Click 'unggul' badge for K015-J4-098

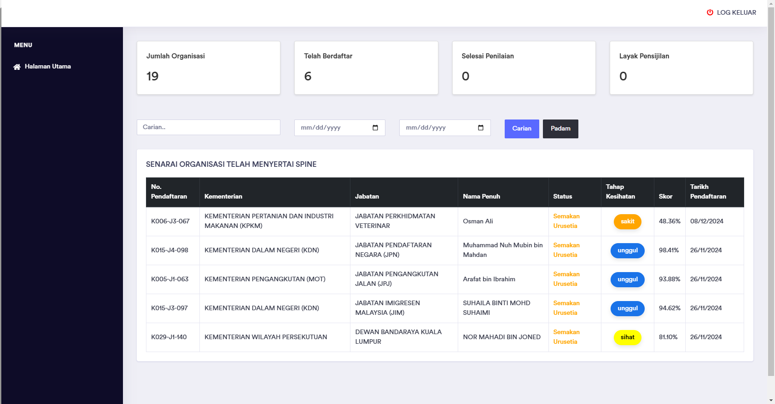[x=627, y=250]
